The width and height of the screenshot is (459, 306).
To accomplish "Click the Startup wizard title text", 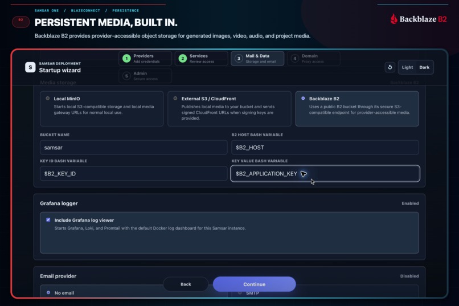I will click(x=60, y=70).
